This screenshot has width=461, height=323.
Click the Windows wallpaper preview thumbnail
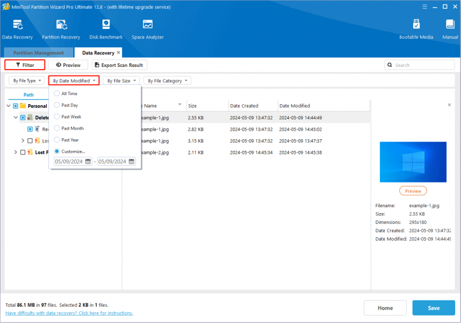(413, 162)
